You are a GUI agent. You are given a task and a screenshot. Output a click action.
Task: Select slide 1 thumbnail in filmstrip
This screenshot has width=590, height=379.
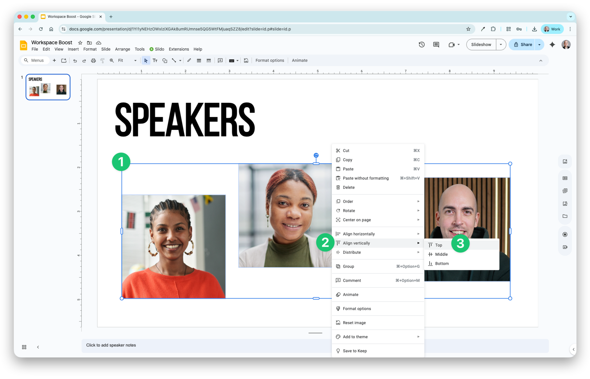point(48,87)
